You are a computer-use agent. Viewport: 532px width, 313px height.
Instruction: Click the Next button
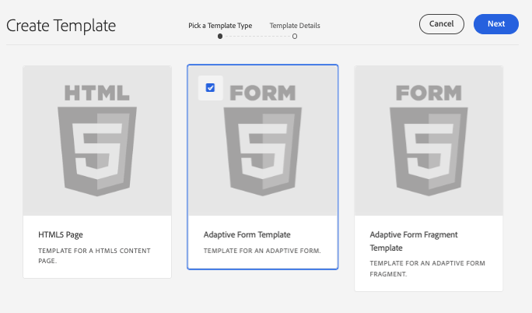[495, 24]
